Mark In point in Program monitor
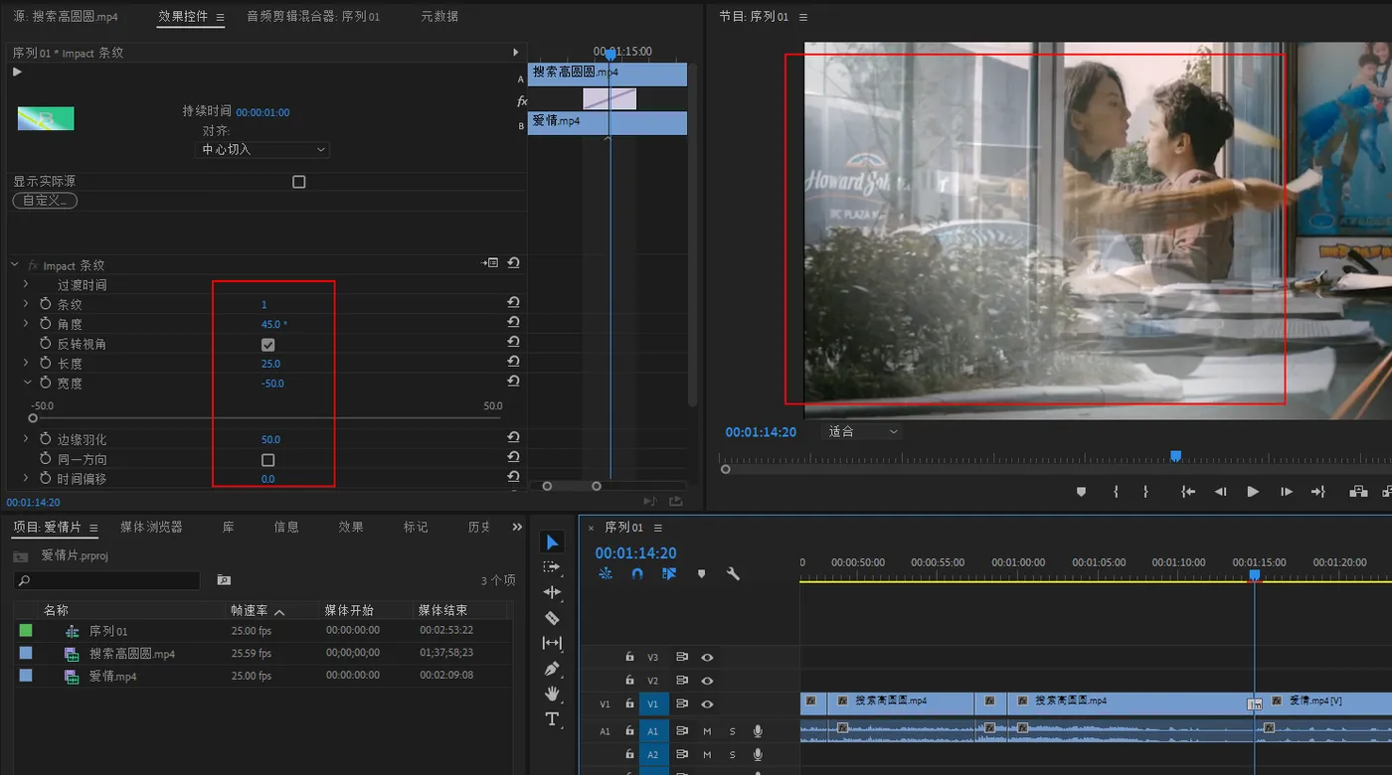Image resolution: width=1392 pixels, height=775 pixels. [x=1116, y=491]
